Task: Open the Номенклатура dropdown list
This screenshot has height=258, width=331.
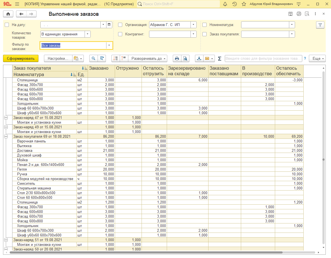Action: coord(292,25)
